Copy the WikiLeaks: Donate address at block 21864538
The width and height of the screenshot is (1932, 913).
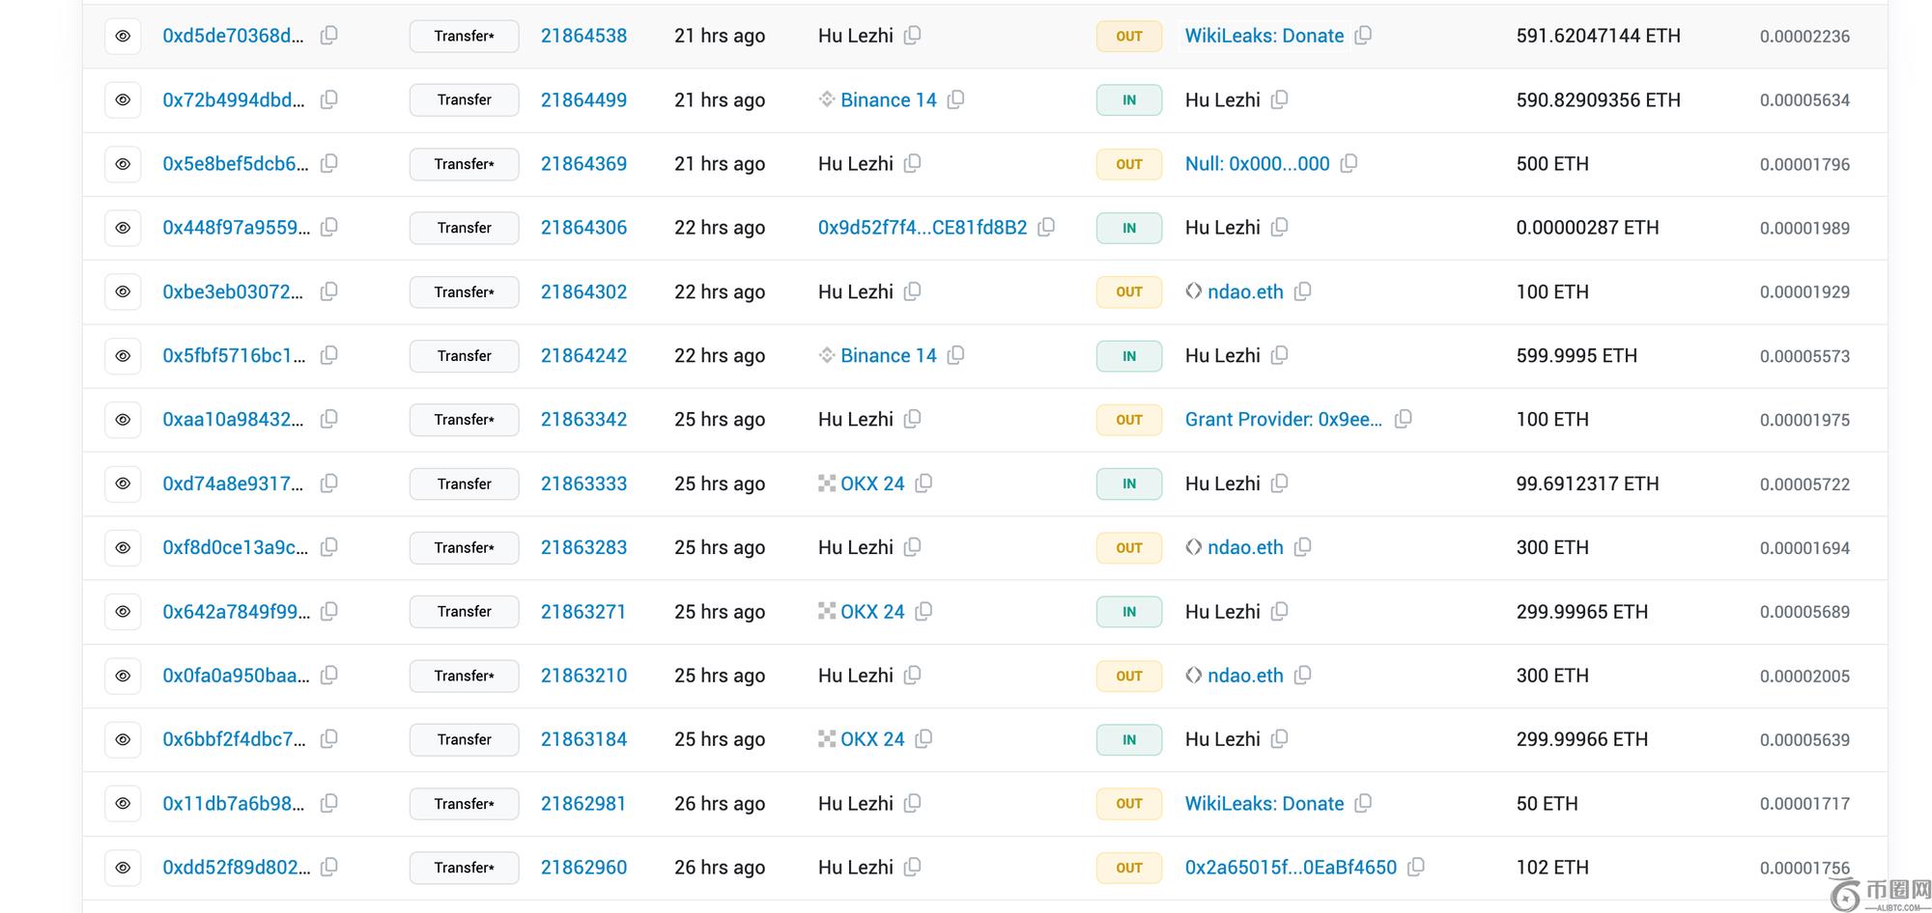click(x=1363, y=36)
